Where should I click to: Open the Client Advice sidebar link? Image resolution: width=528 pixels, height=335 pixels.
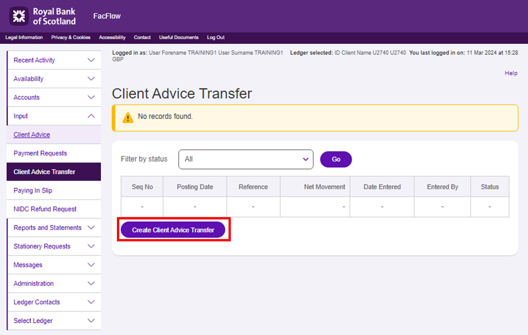tap(32, 135)
